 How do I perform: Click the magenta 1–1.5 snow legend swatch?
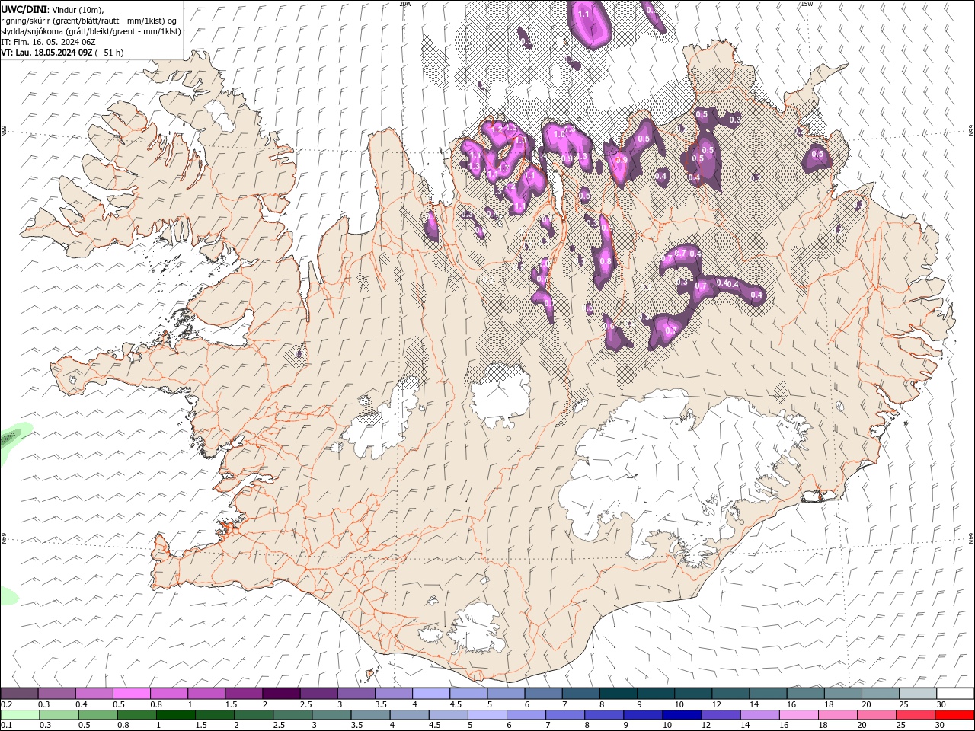206,694
